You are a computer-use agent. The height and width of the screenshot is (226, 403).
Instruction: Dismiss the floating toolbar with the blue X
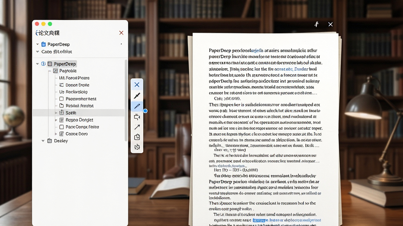click(x=137, y=85)
